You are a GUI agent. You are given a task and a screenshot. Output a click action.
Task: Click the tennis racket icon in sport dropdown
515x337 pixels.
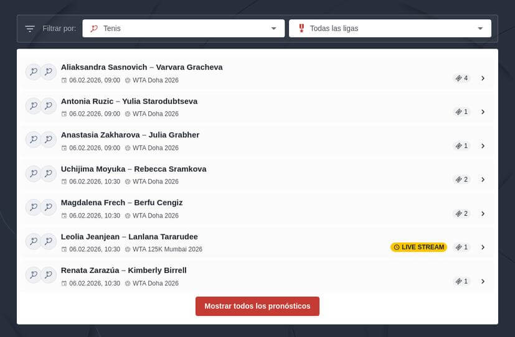coord(94,29)
